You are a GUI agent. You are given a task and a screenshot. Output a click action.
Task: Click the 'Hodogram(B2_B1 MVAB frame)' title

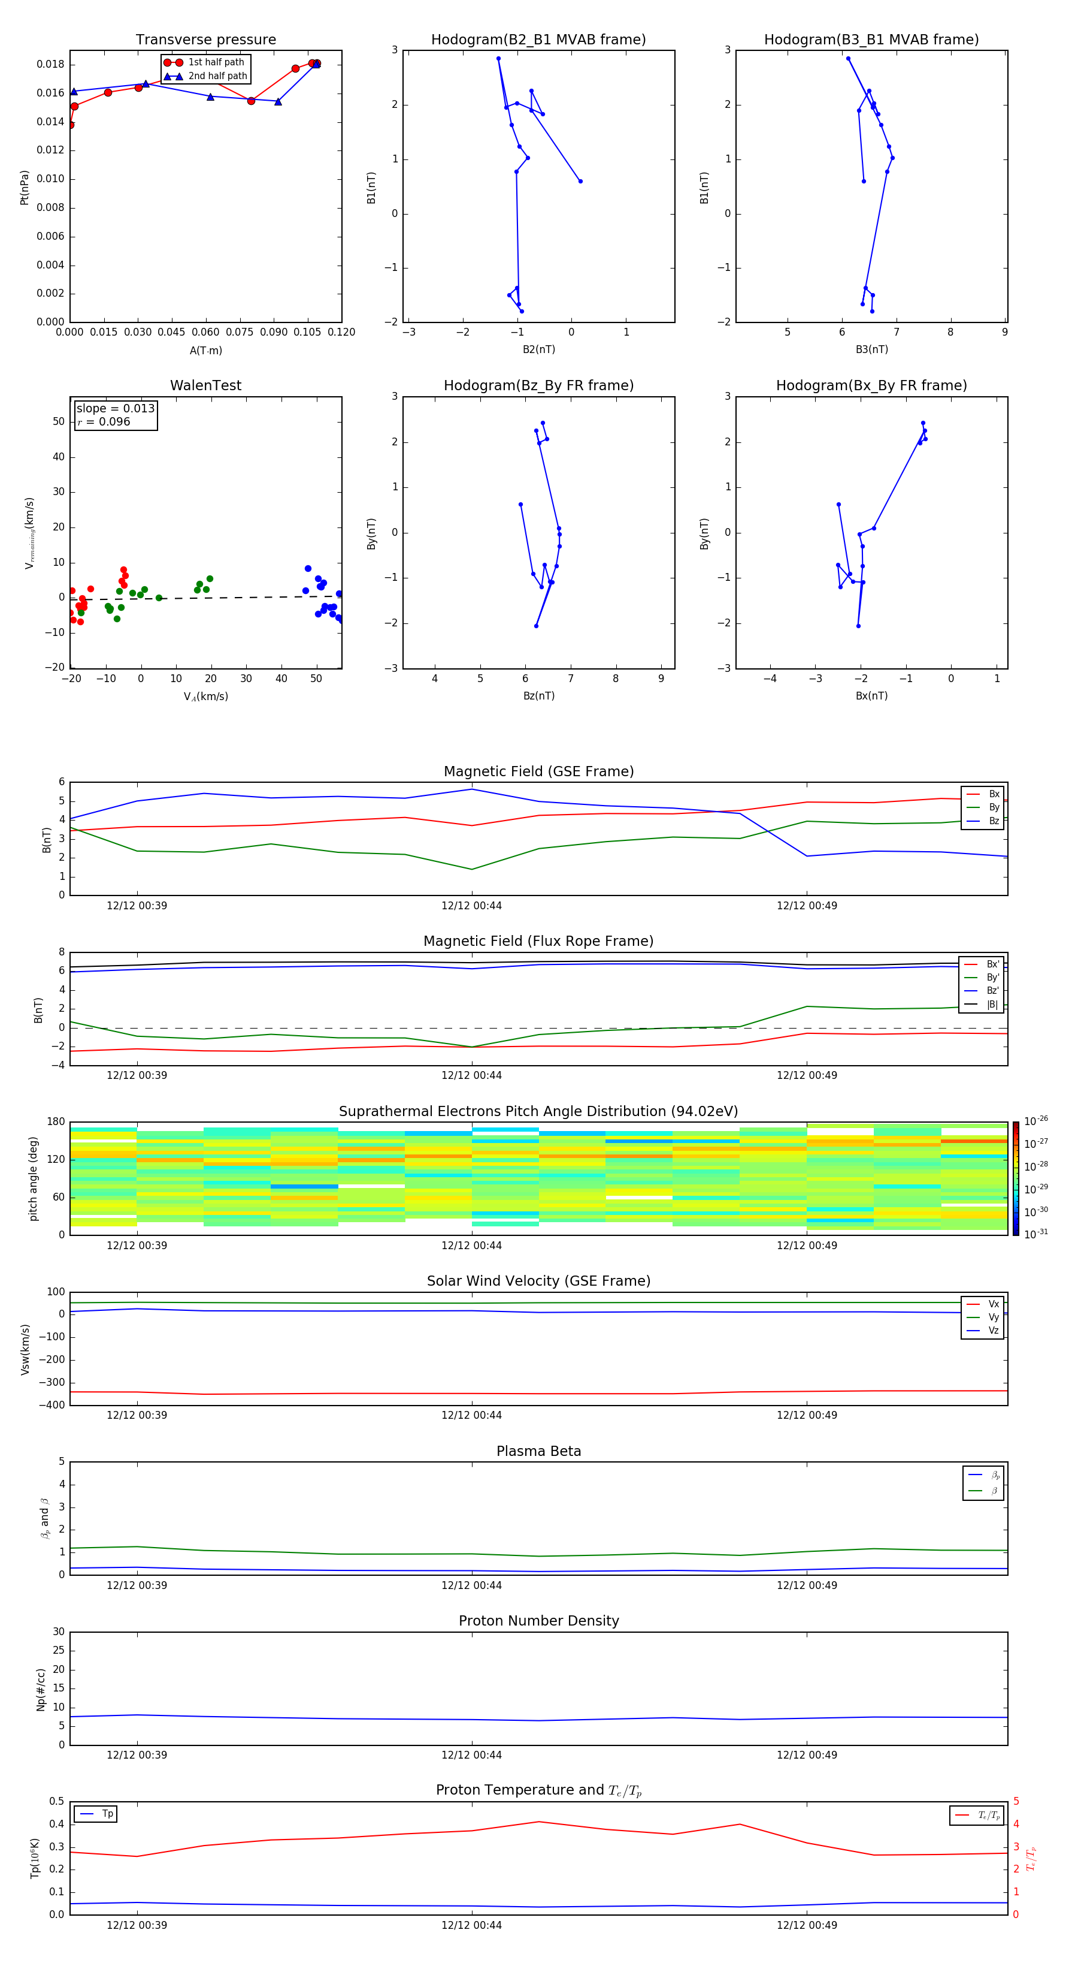(x=538, y=40)
